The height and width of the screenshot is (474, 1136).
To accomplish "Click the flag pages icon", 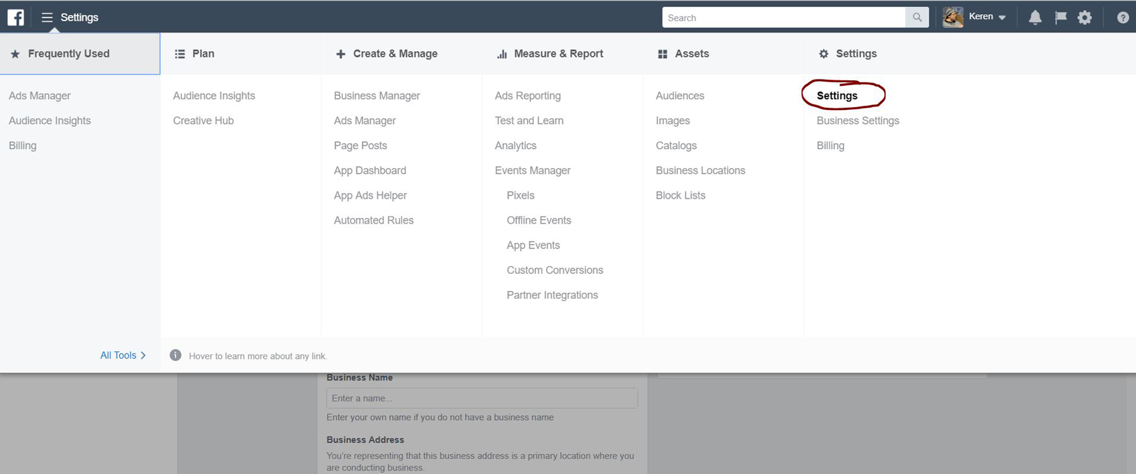I will (x=1061, y=17).
